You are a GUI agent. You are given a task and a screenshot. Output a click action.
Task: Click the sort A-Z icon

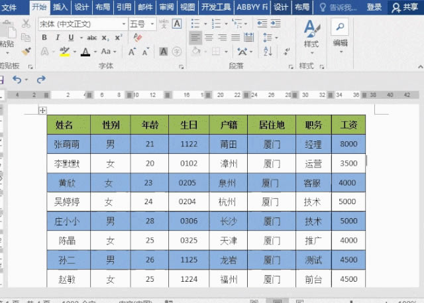268,51
